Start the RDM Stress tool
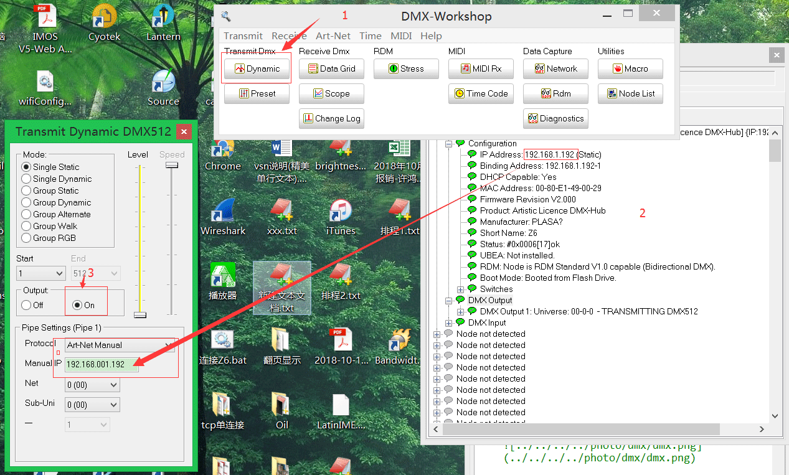 click(x=405, y=68)
